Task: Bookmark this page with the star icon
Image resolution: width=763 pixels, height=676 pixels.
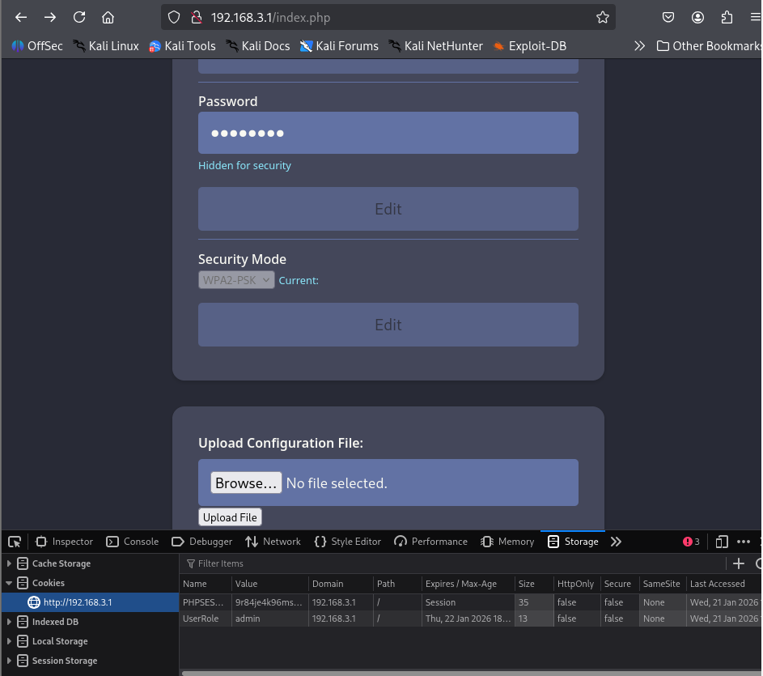Action: click(x=602, y=17)
